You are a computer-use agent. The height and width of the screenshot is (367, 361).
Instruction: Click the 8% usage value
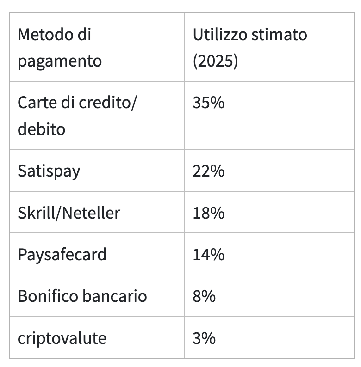pos(204,296)
